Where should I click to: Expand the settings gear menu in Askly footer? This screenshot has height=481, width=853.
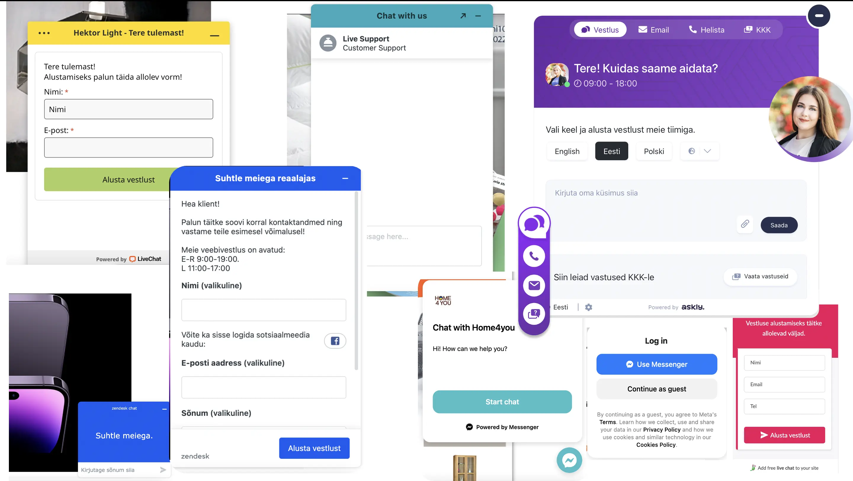point(588,307)
